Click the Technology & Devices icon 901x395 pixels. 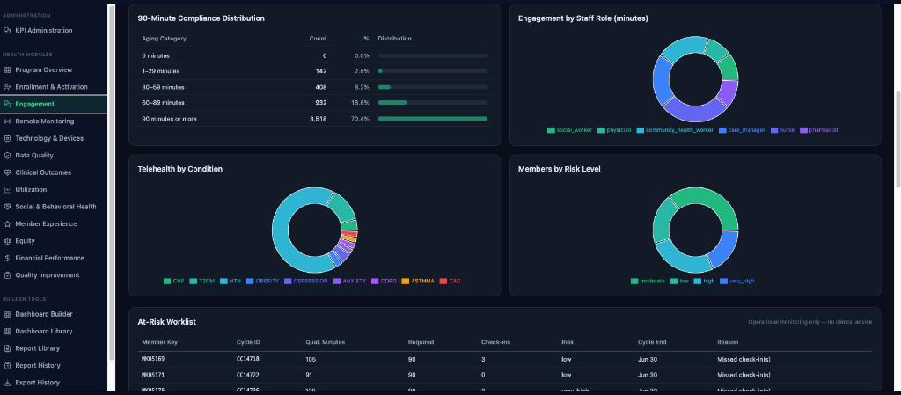pos(7,138)
